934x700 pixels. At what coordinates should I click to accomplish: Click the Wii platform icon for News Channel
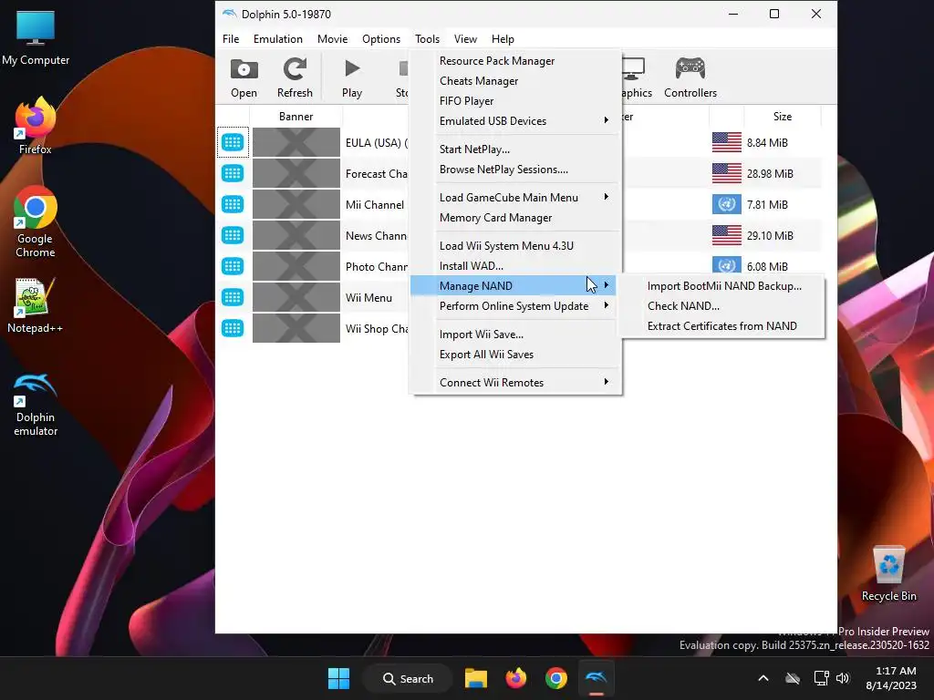pos(233,235)
